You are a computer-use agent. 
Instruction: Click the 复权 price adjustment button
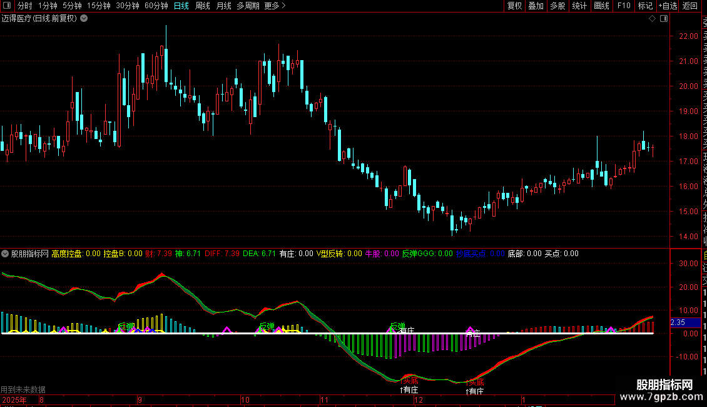point(514,6)
